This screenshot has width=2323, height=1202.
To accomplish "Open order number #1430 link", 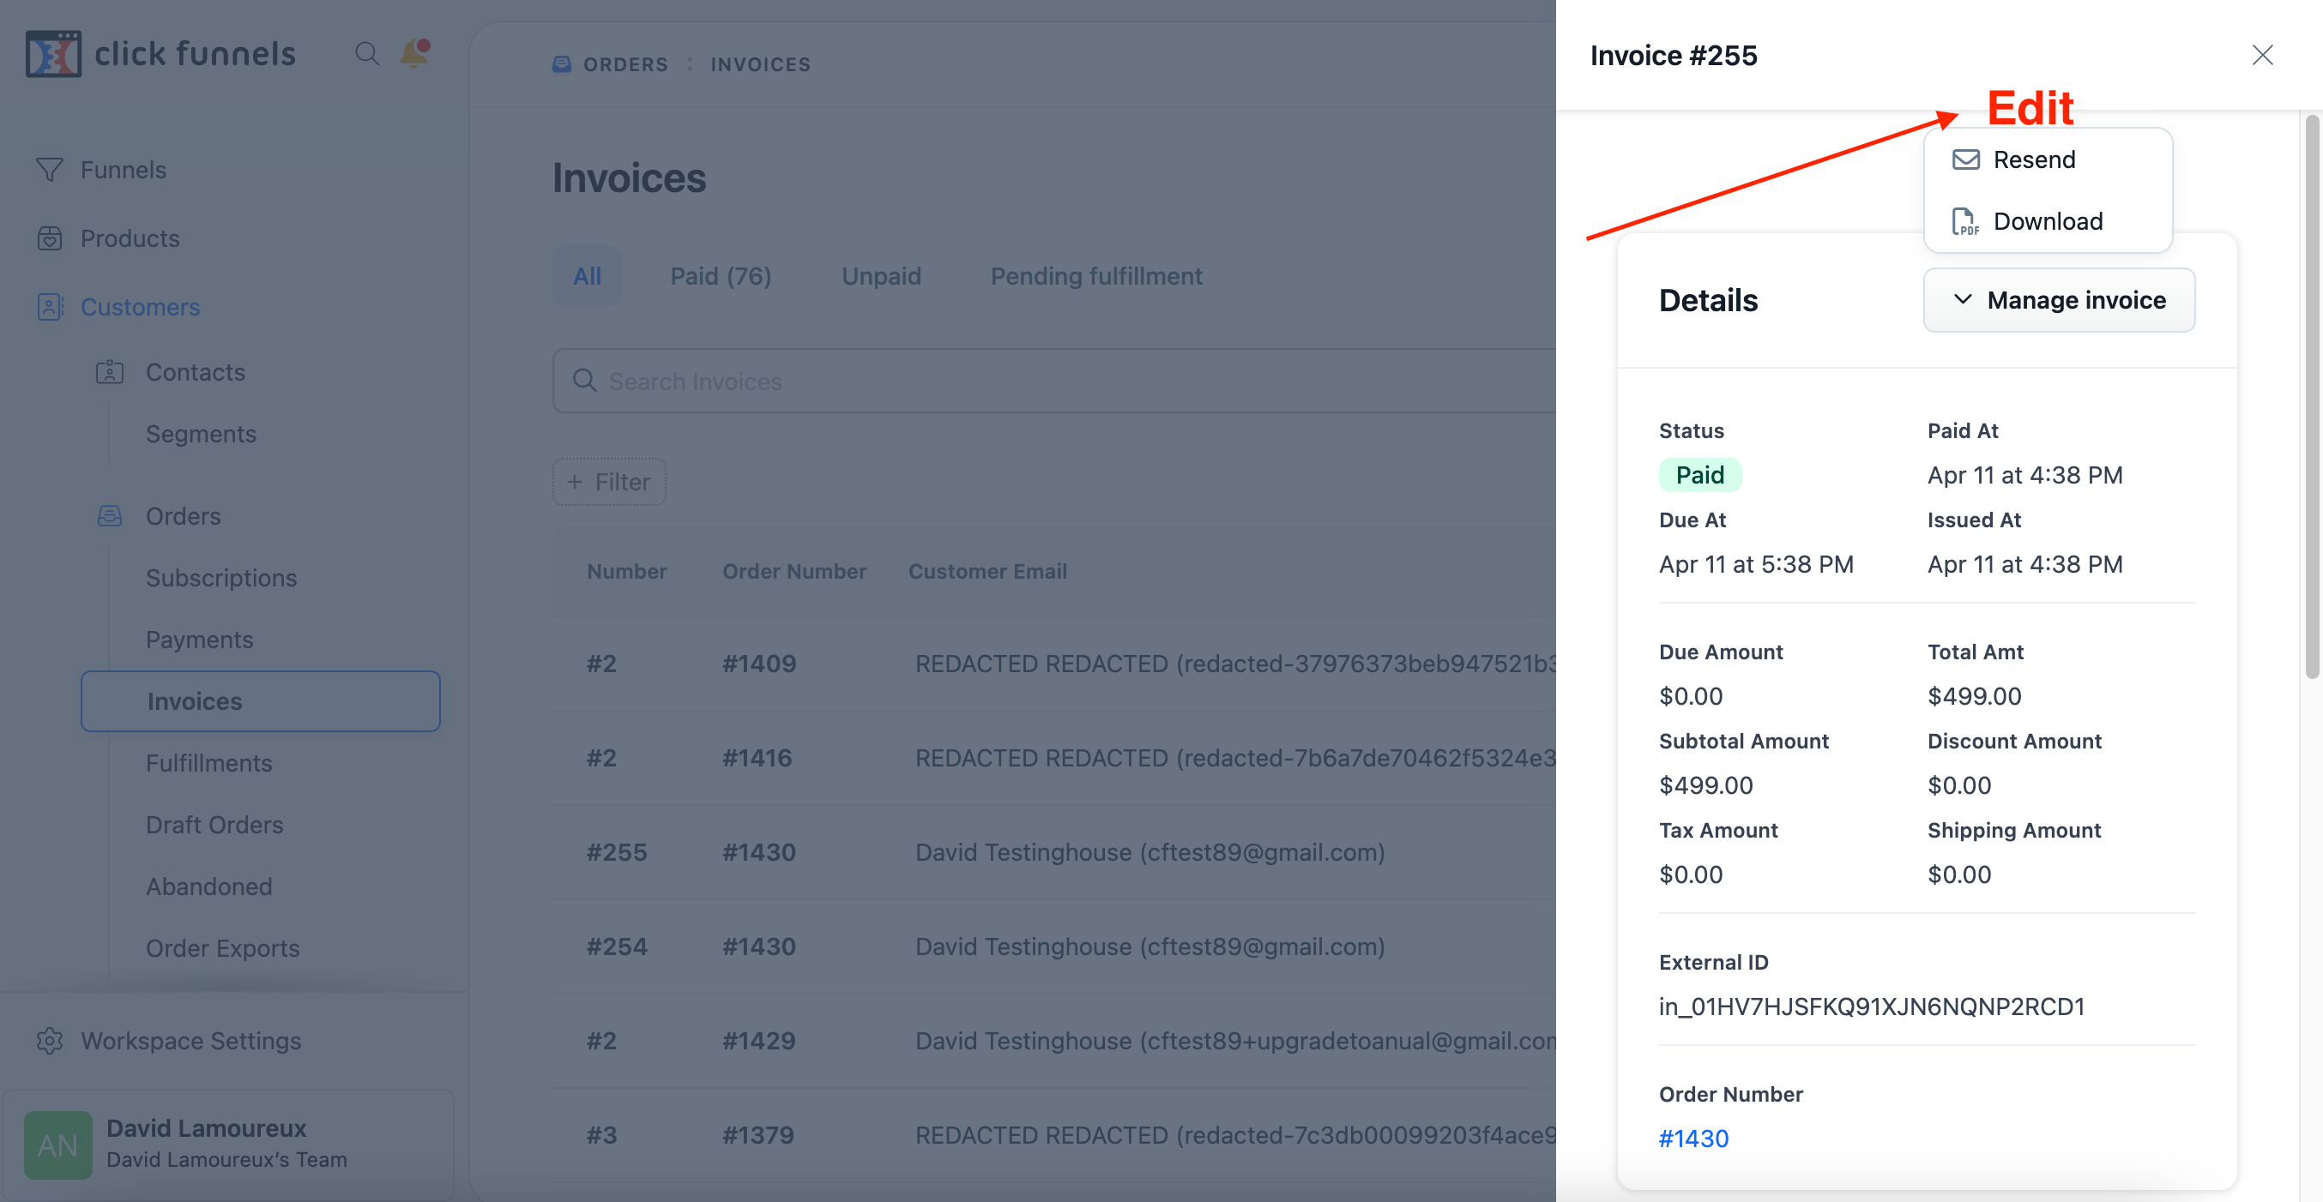I will (x=1692, y=1138).
